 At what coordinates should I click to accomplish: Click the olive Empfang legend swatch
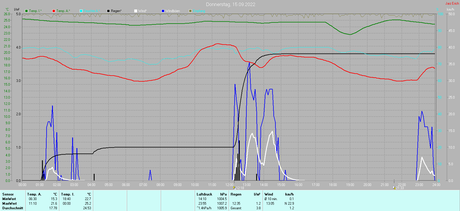tap(190, 11)
